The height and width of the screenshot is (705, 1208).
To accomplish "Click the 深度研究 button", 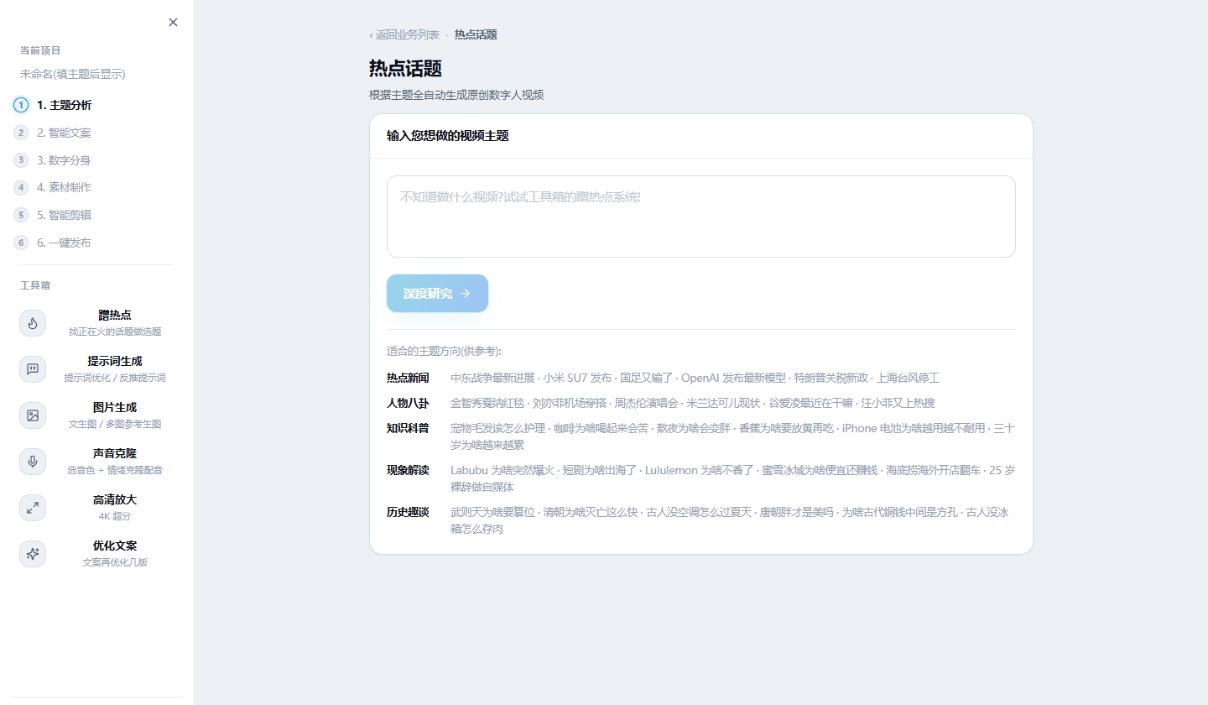I will [437, 294].
